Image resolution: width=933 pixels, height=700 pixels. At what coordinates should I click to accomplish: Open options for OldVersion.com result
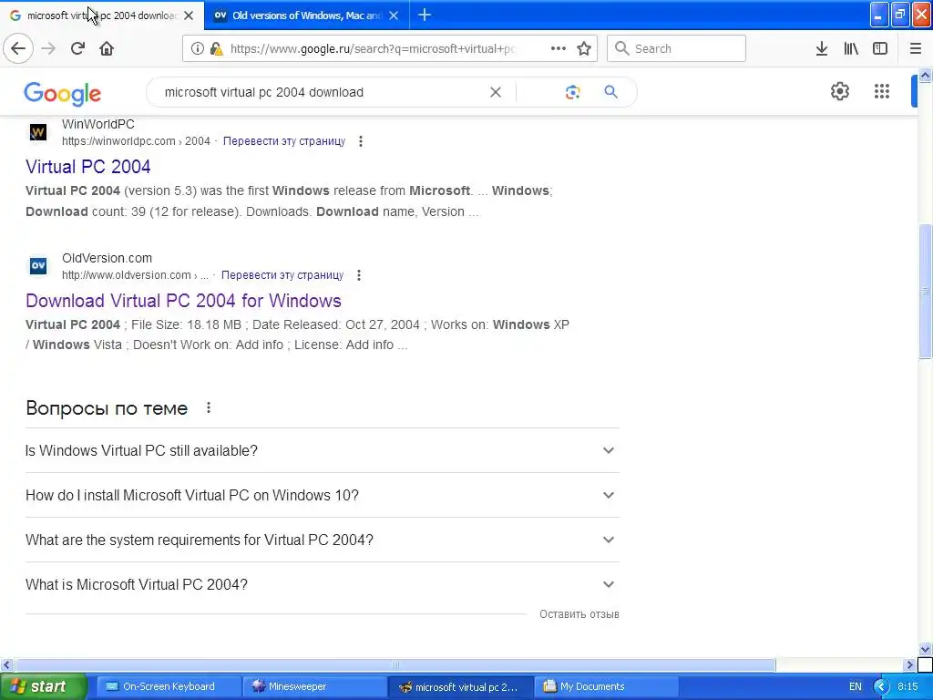point(359,275)
